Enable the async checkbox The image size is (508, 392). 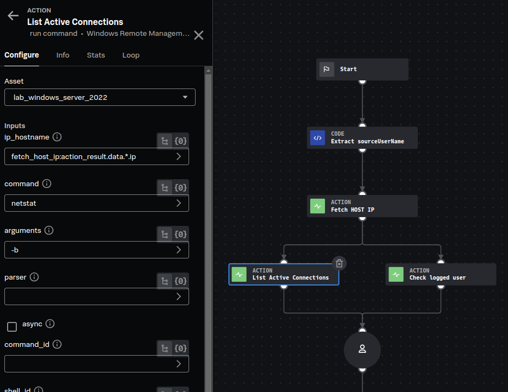coord(12,326)
